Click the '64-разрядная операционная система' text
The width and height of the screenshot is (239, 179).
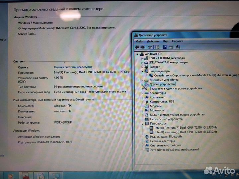tap(78, 87)
